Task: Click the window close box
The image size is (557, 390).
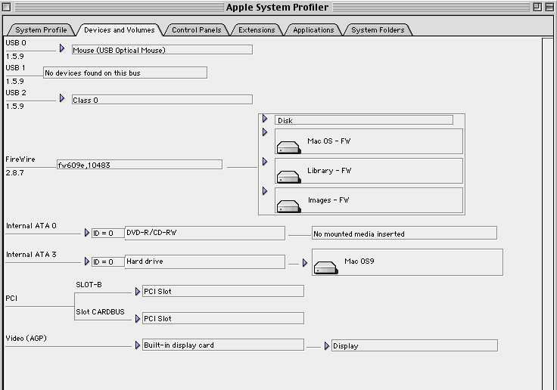Action: [x=6, y=7]
